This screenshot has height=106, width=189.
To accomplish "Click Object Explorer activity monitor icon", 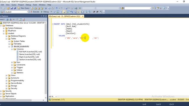I will (24, 19).
